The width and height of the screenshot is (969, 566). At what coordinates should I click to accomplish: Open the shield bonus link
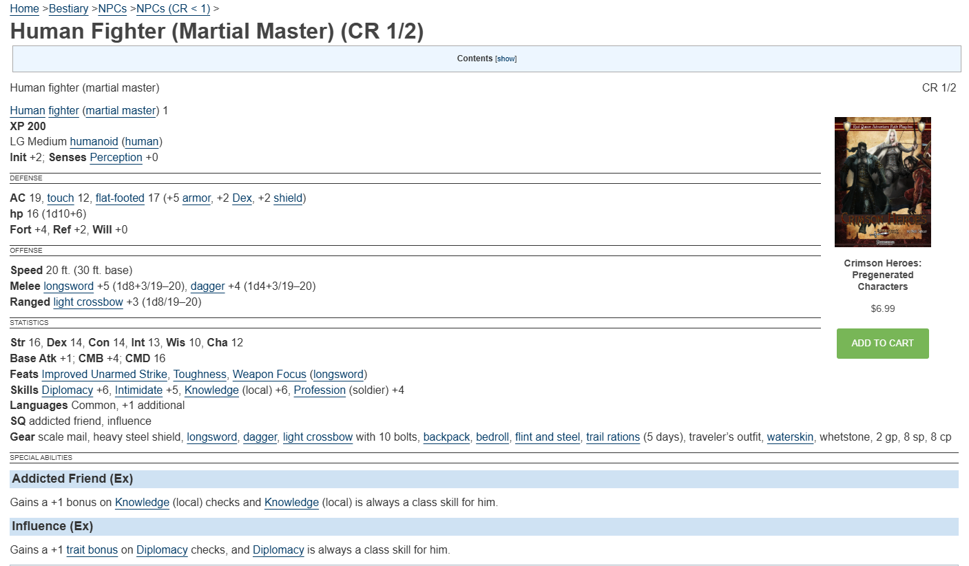pos(288,198)
